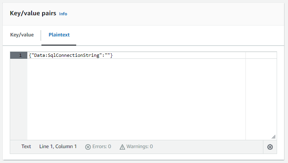Switch to the Key/value tab
Image resolution: width=288 pixels, height=163 pixels.
click(22, 35)
